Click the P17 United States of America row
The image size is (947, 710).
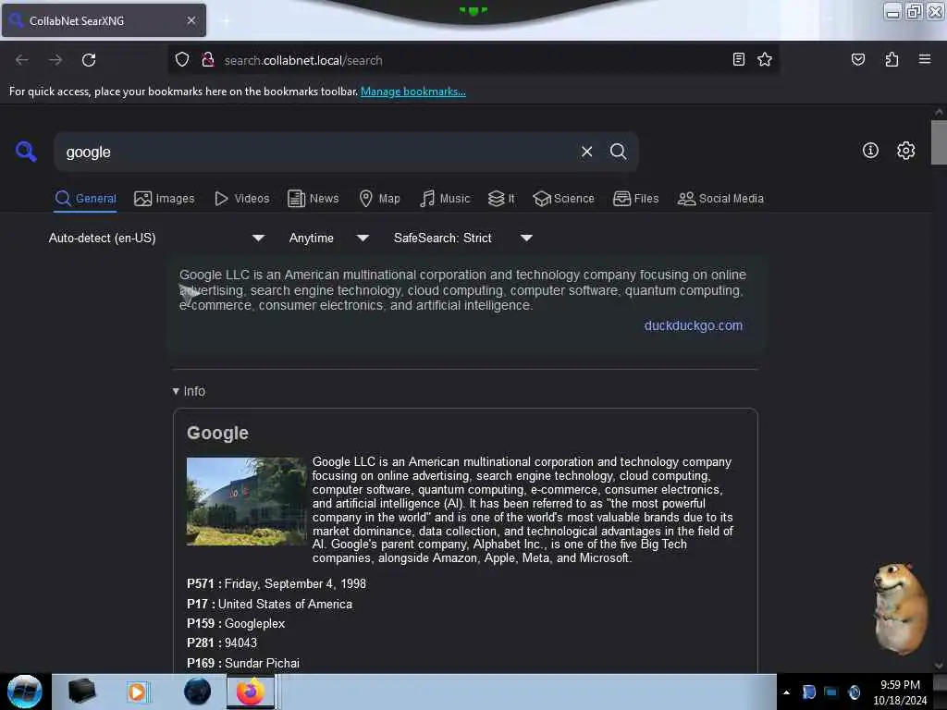[269, 604]
